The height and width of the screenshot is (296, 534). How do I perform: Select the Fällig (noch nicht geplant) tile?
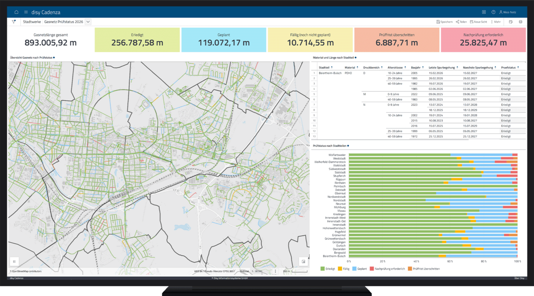(310, 40)
